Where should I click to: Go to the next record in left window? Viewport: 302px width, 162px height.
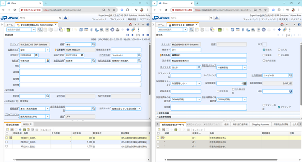click(x=143, y=35)
